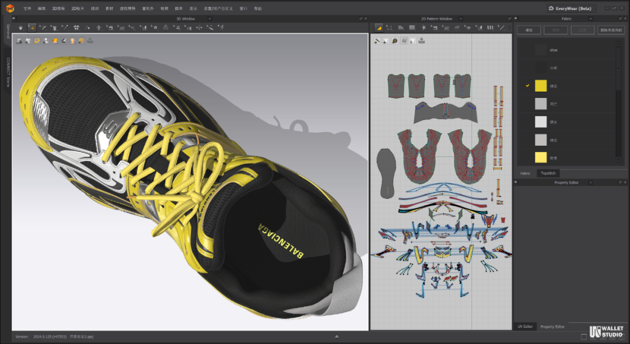Viewport: 630px width, 344px height.
Task: Select the highlighted Select/Move tool in 3D toolbar
Action: [x=32, y=28]
